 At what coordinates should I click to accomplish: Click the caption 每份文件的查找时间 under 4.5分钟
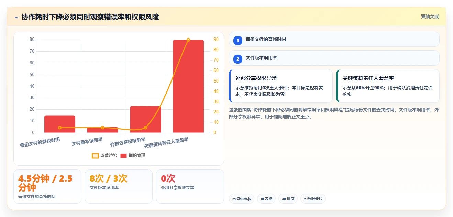click(x=37, y=197)
